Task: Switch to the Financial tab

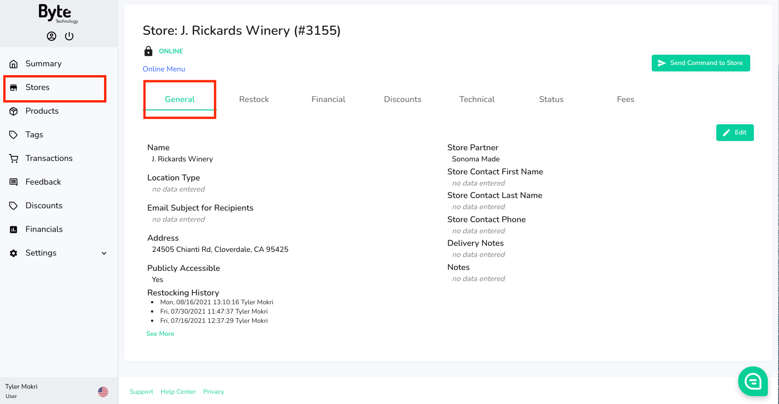Action: (328, 99)
